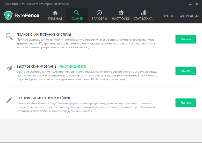Click the Купить link
The width and height of the screenshot is (202, 143).
pos(169,16)
